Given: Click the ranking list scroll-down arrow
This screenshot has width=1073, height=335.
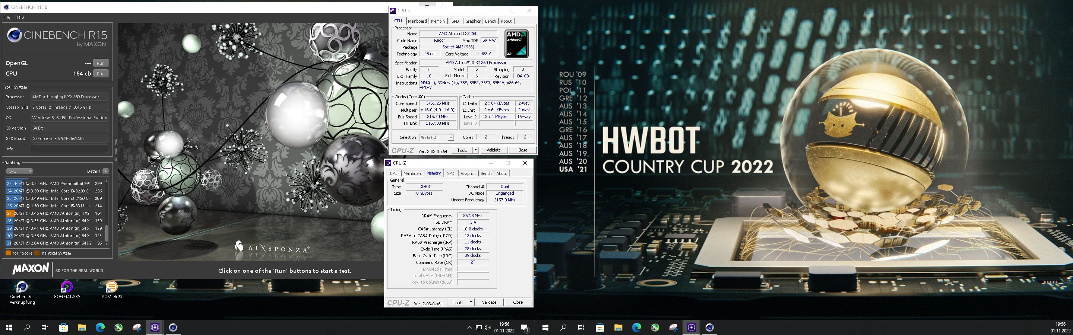Looking at the screenshot, I should click(x=107, y=245).
